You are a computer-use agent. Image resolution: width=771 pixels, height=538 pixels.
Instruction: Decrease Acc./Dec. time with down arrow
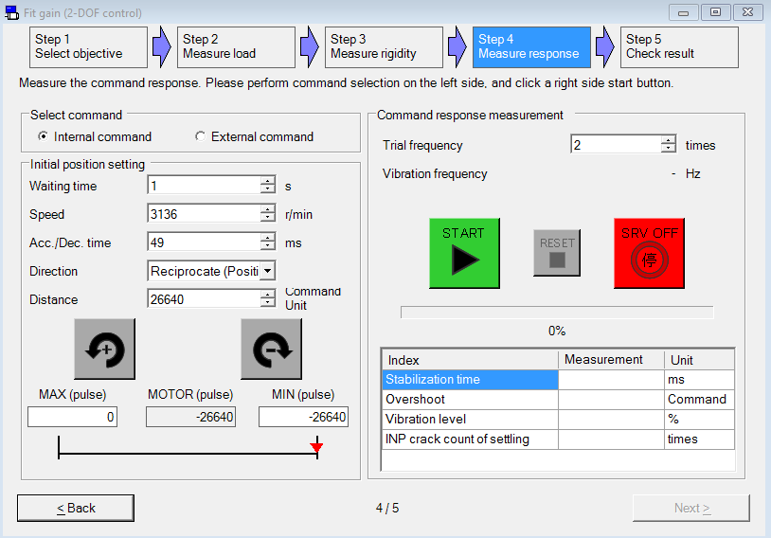[x=268, y=246]
